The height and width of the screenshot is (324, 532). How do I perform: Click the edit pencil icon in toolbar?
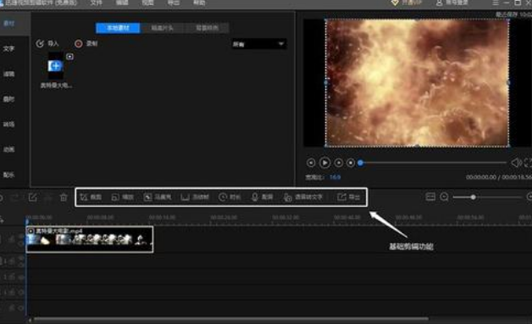(x=32, y=198)
